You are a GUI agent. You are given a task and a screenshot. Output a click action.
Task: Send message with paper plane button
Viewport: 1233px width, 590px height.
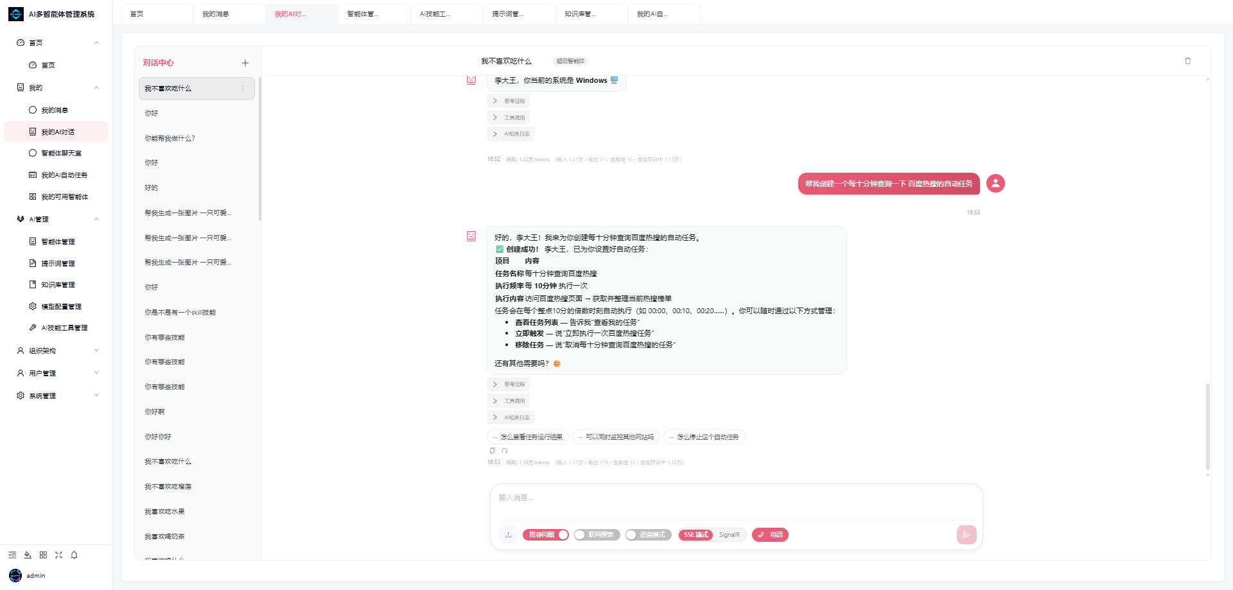coord(966,535)
